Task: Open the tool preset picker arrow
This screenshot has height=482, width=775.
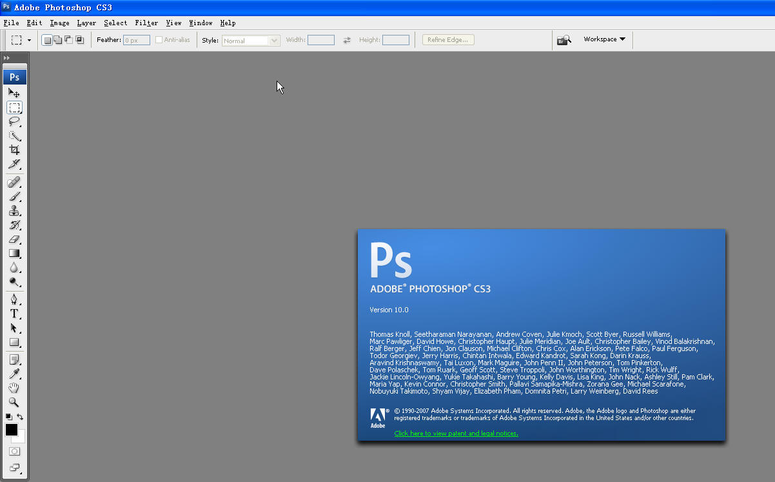Action: tap(29, 40)
